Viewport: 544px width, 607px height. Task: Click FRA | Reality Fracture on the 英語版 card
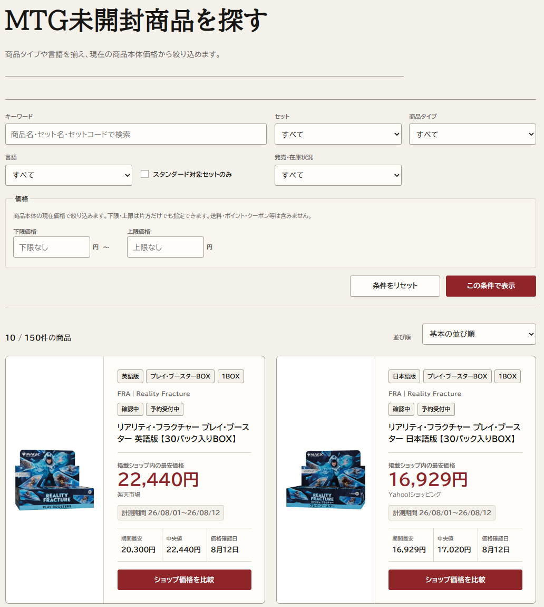153,394
